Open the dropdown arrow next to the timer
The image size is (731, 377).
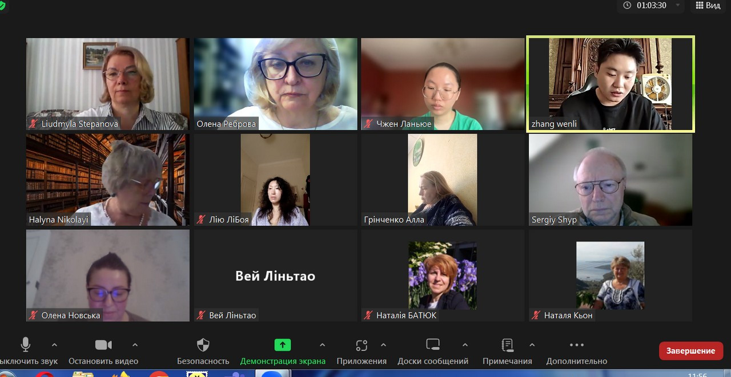(x=678, y=5)
